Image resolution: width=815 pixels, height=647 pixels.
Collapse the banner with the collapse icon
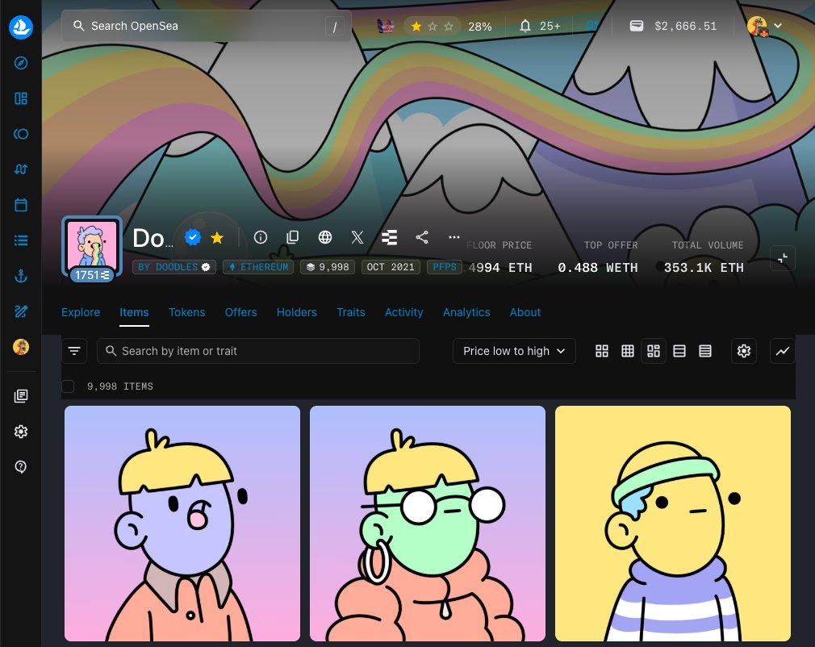tap(782, 258)
